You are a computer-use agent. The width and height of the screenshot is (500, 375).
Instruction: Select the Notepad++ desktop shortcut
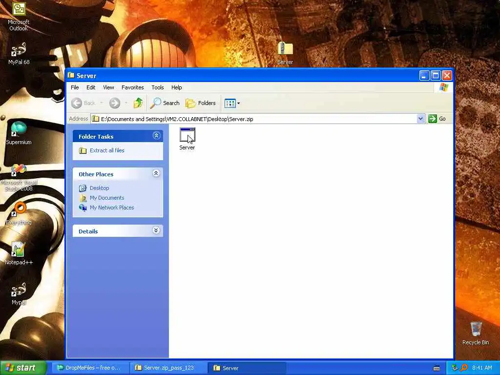click(19, 253)
